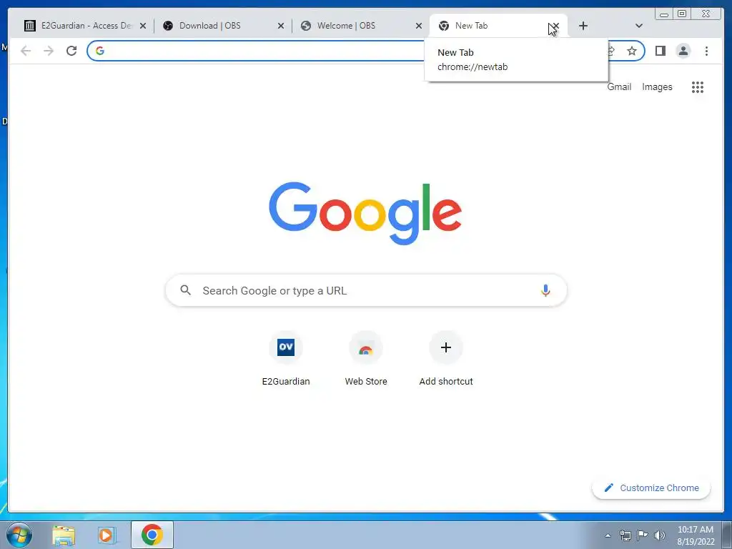Close the E2Guardian tab
Screen dimensions: 732x549
coord(143,26)
